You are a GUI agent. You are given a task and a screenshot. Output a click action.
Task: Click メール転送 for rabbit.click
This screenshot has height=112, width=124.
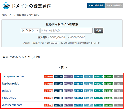pyautogui.click(x=88, y=98)
